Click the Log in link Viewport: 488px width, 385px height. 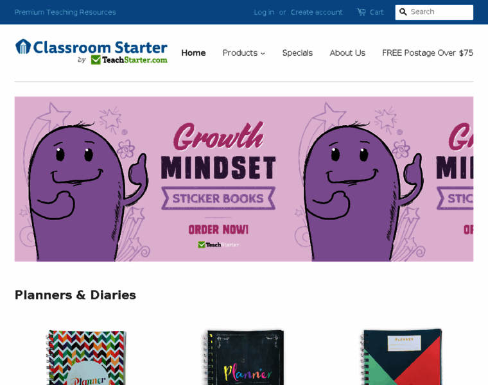[264, 12]
